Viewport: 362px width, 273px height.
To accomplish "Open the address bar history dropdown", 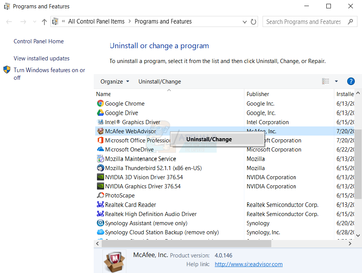I will click(x=245, y=22).
